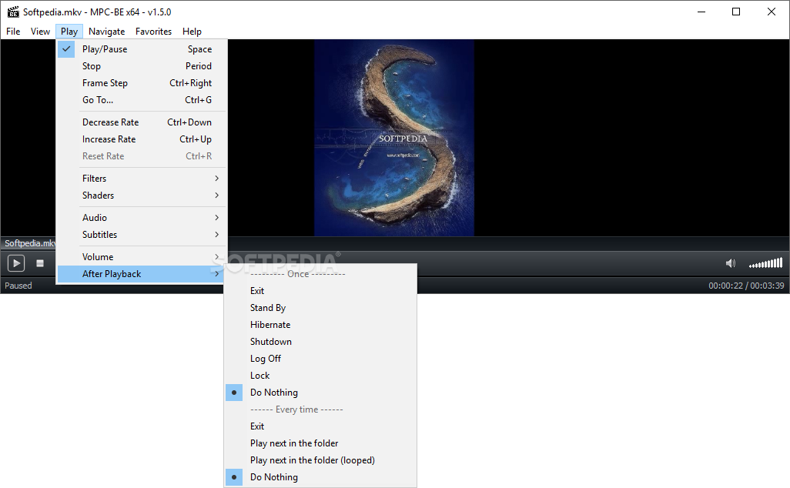Select Do Nothing under Once section

[320, 393]
